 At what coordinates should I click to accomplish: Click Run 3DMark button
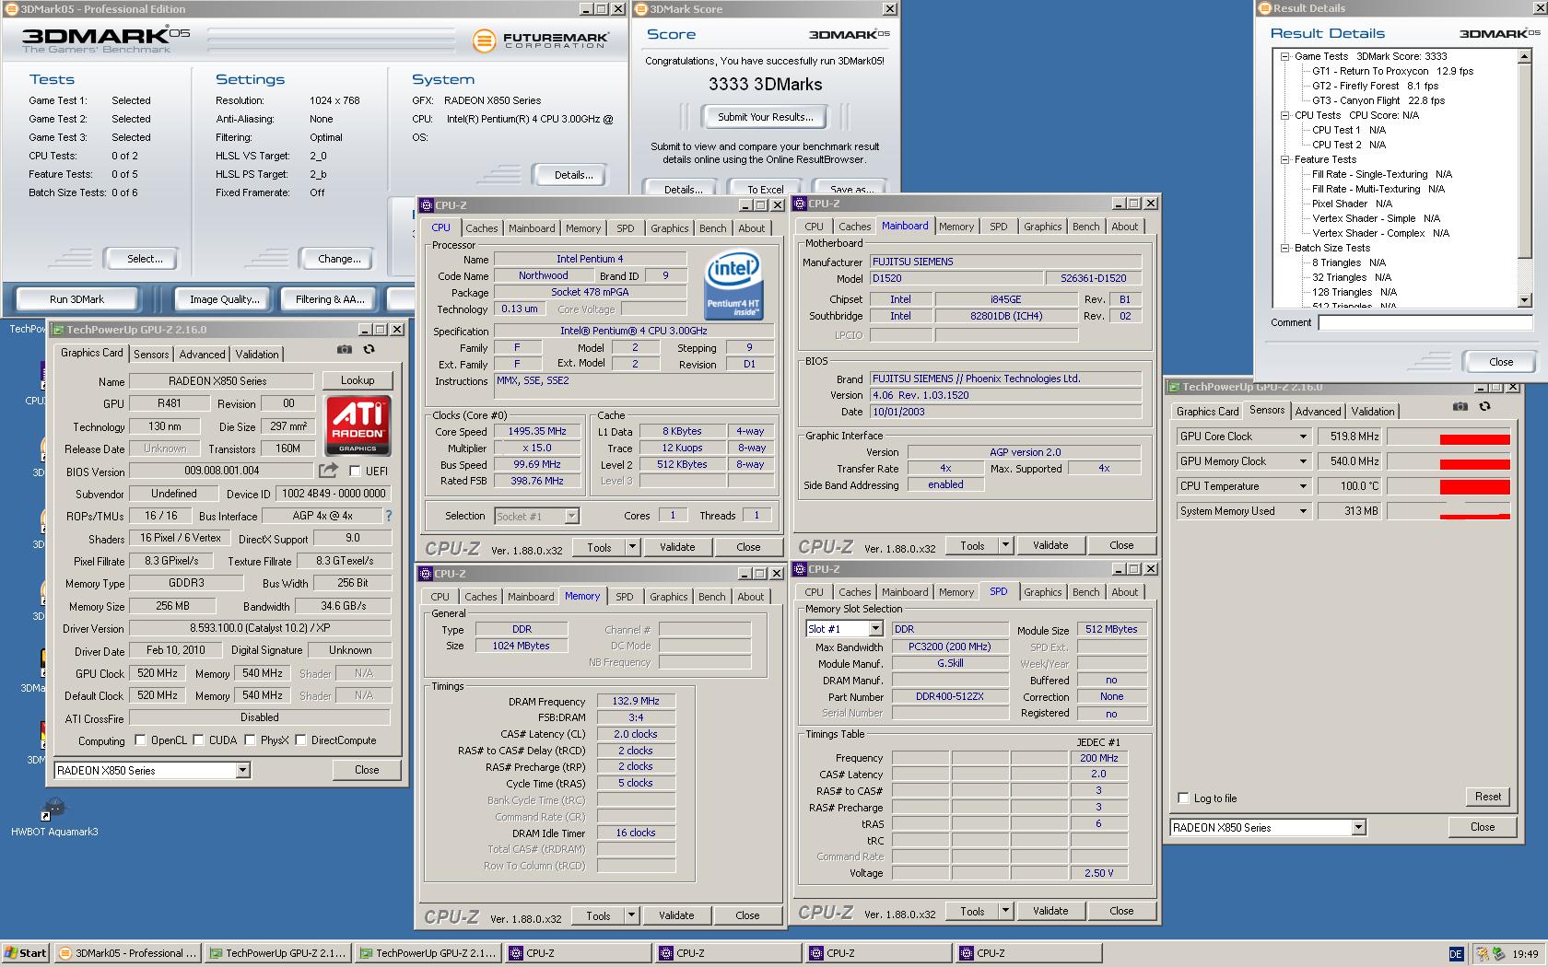click(76, 299)
